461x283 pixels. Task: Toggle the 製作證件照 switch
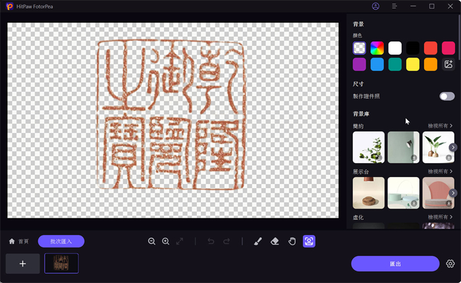[447, 96]
